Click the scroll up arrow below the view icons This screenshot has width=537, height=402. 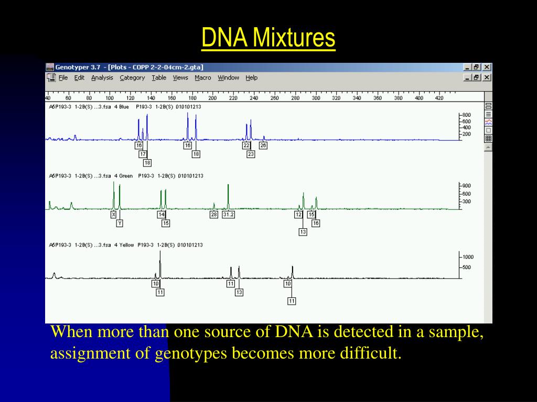[488, 147]
